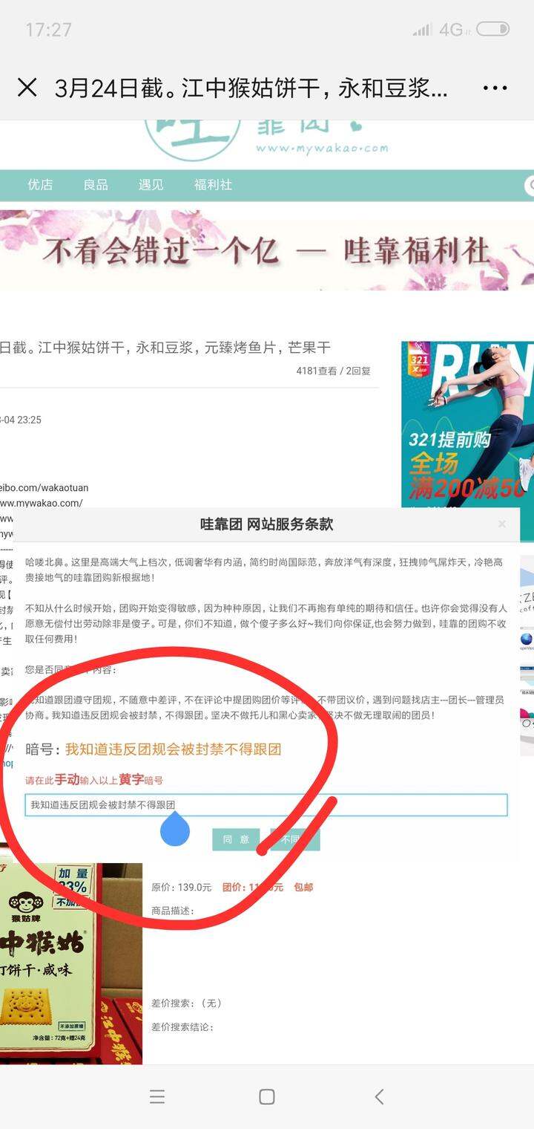This screenshot has height=1129, width=534.
Task: Open the www.mywakao.com link in the post
Action: click(42, 503)
